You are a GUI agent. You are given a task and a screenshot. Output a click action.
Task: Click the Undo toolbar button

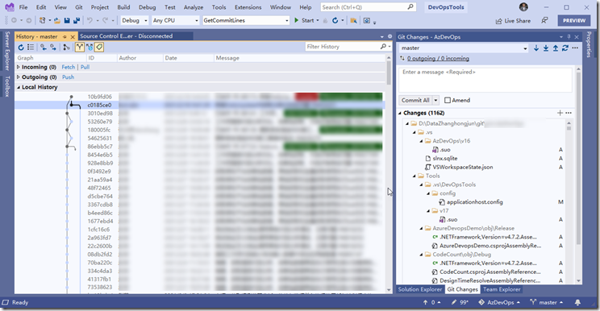click(90, 20)
